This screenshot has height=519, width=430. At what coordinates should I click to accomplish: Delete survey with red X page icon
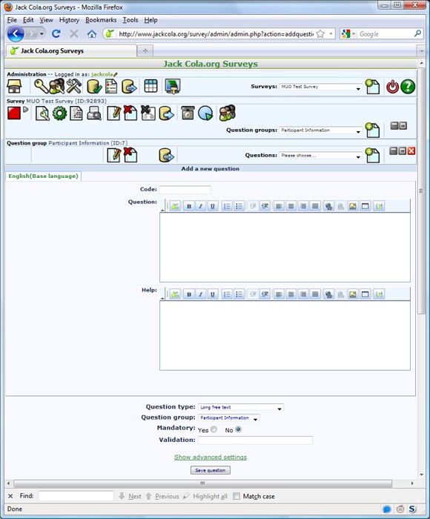point(130,113)
